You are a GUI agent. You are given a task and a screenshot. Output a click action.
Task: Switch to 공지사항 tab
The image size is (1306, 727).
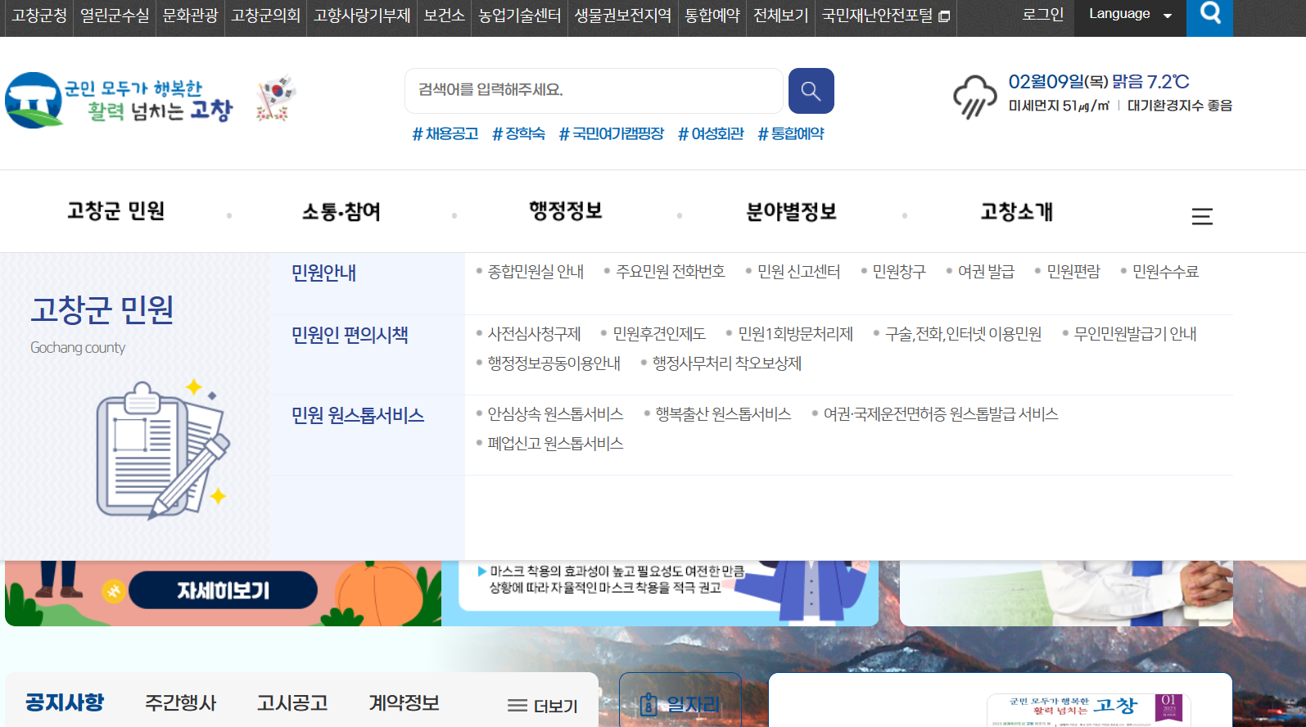65,702
